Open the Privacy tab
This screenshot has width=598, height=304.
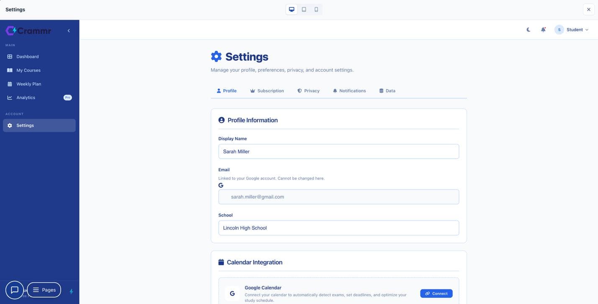(x=308, y=91)
